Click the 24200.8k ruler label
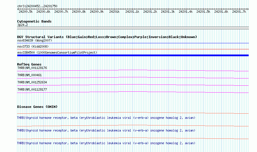This screenshot has height=152, width=257. click(79, 12)
